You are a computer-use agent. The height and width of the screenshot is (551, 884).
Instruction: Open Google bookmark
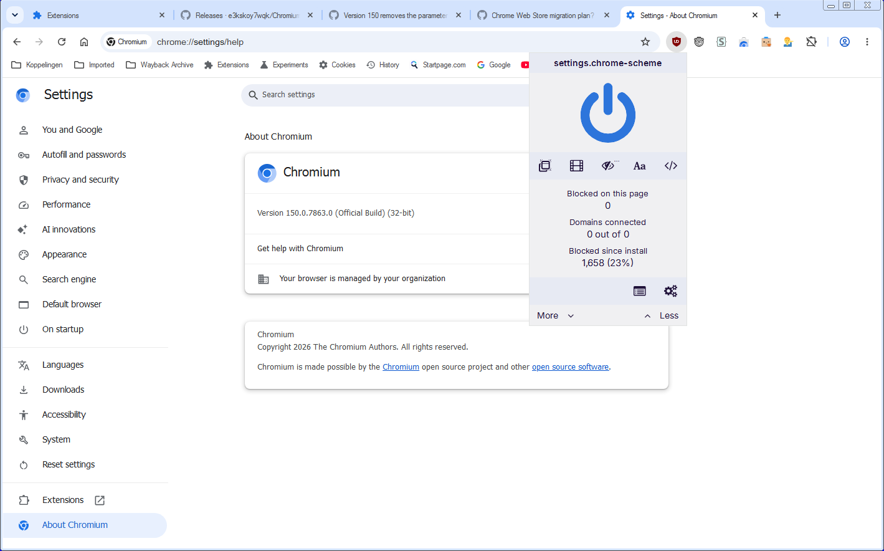click(493, 65)
